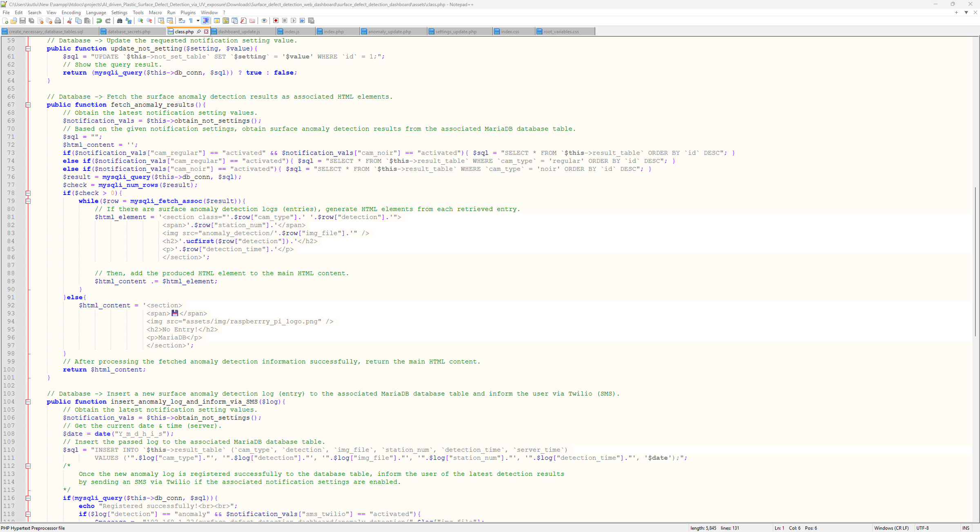Screen dimensions: 980x532
Task: Open a file with the folder icon
Action: point(14,21)
